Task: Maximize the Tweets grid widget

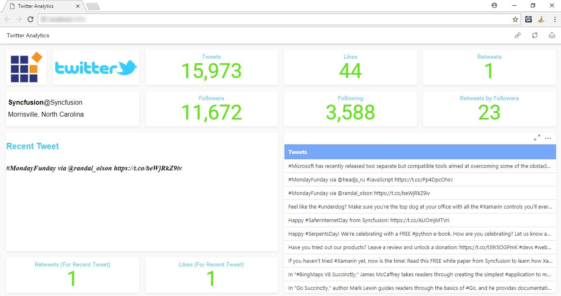Action: (537, 138)
